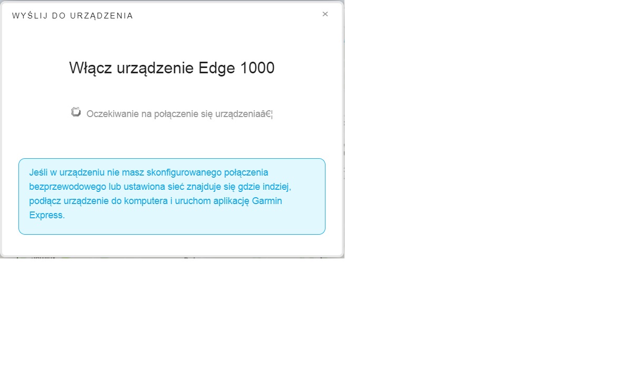Click the info line starting podłącz urządzenie do komputera
The image size is (633, 376).
pos(156,201)
